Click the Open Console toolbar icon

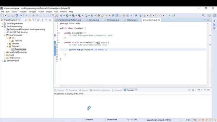199,90
